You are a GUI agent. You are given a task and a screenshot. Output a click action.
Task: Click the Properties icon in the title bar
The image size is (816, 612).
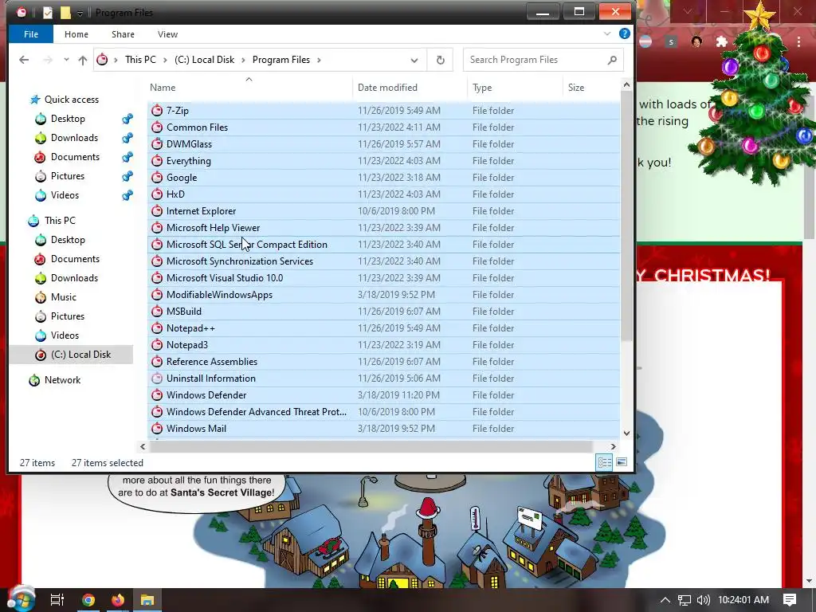47,13
